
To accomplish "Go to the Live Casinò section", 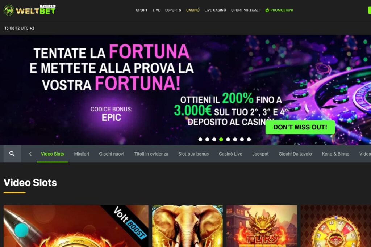I will point(215,10).
